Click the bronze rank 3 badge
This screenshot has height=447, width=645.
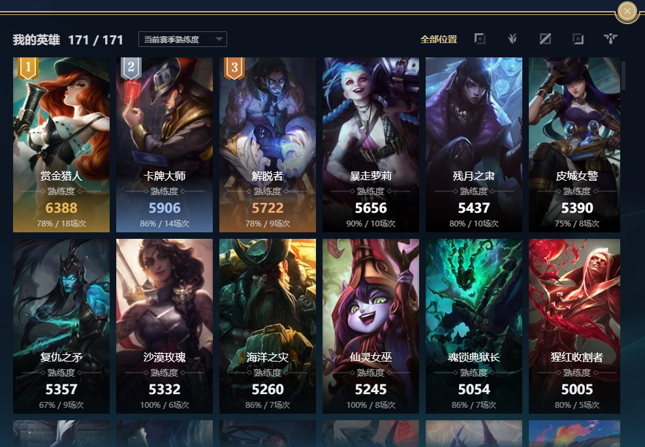click(x=234, y=68)
